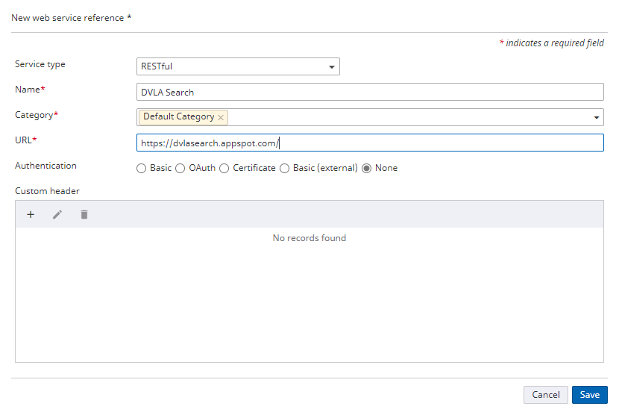The image size is (619, 415).
Task: Cancel the new web service reference
Action: point(546,394)
